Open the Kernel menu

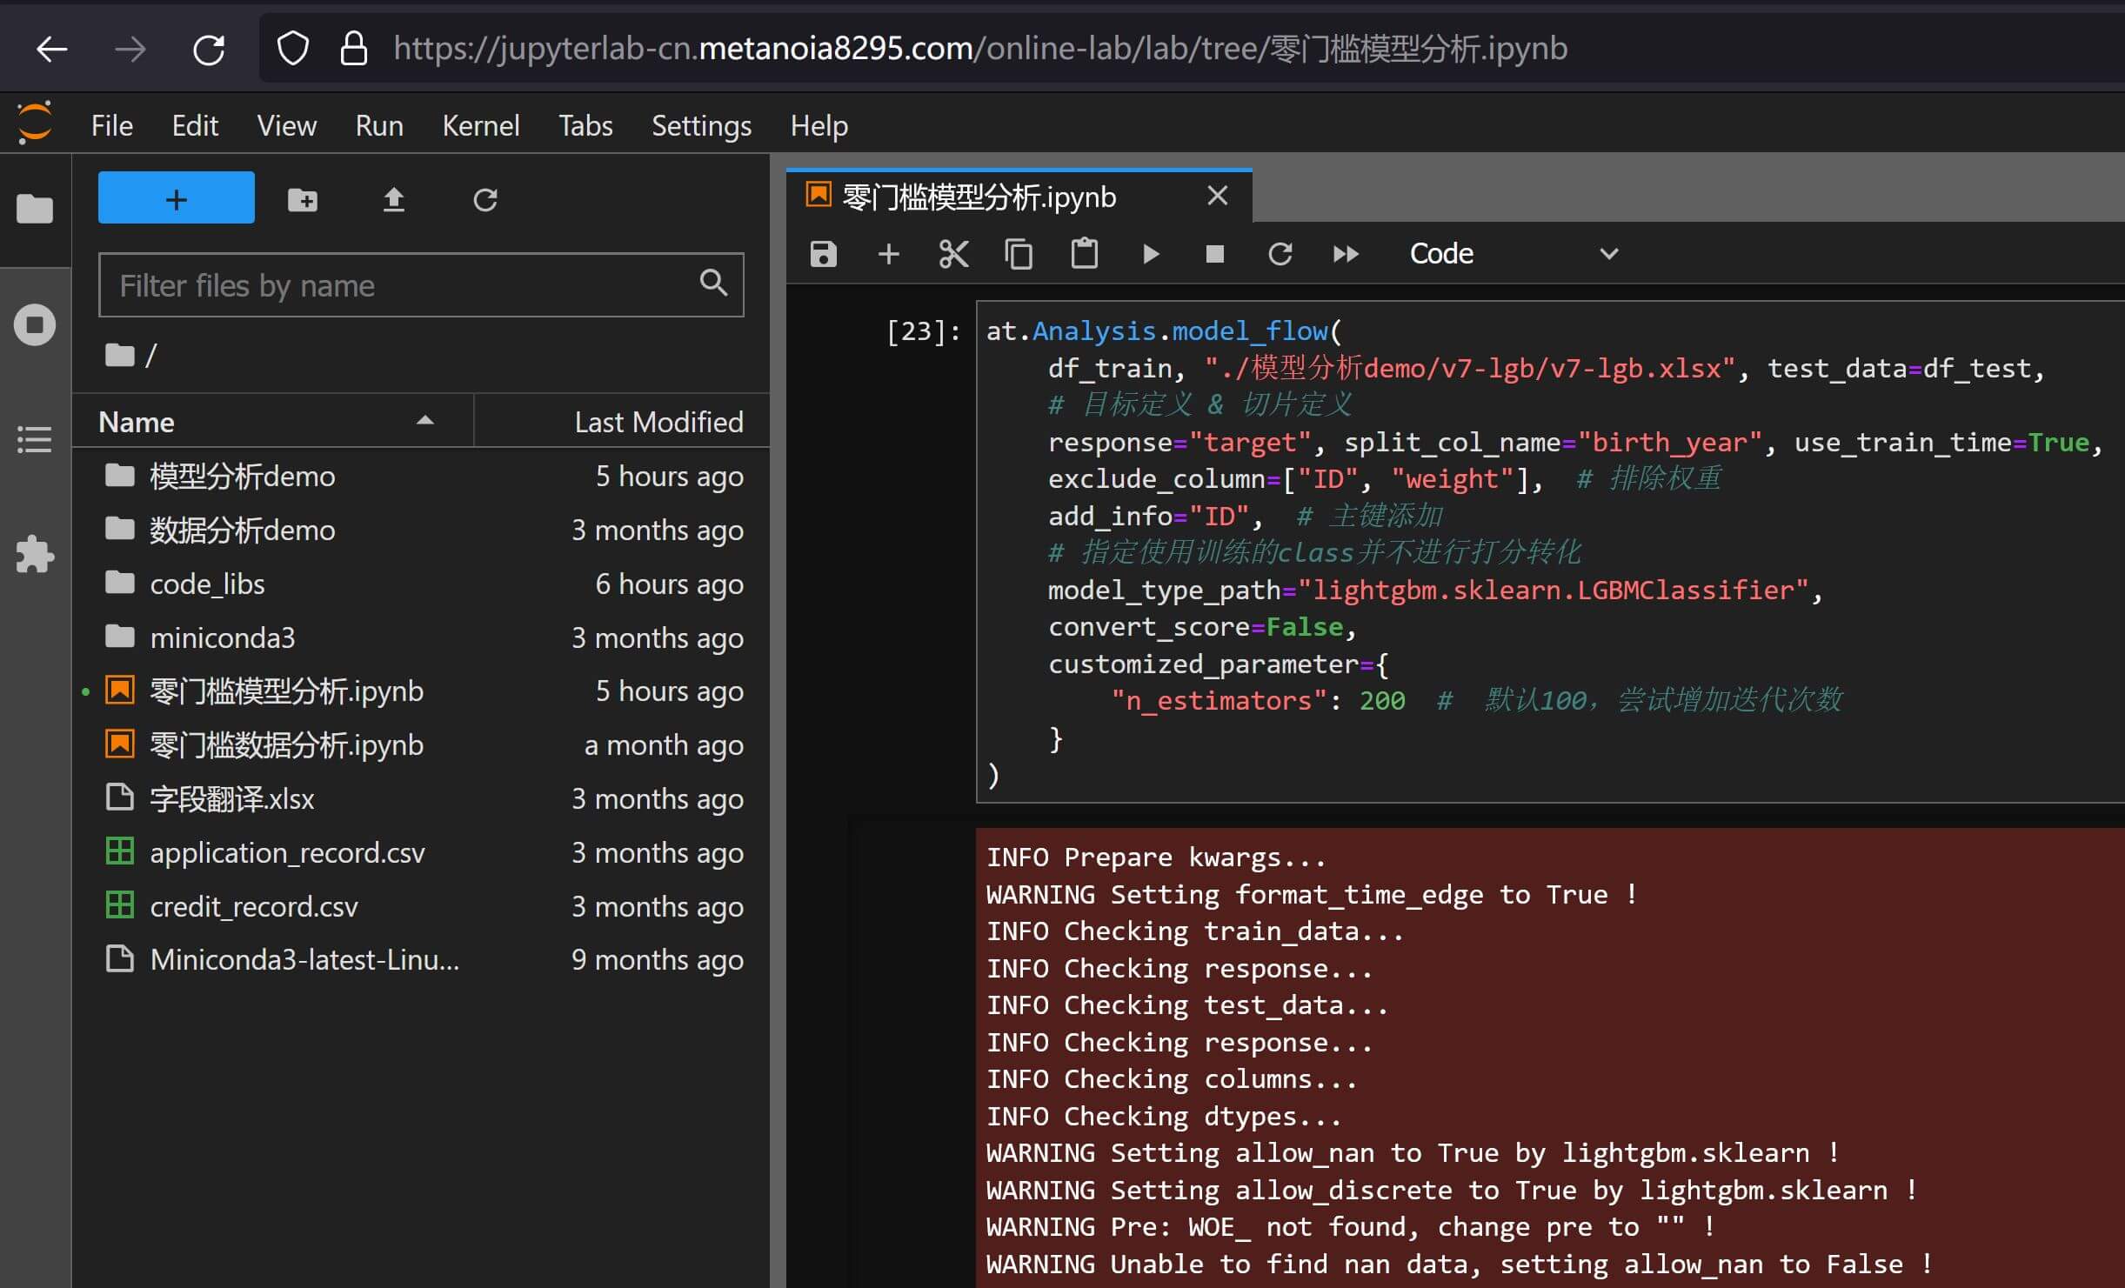tap(480, 126)
